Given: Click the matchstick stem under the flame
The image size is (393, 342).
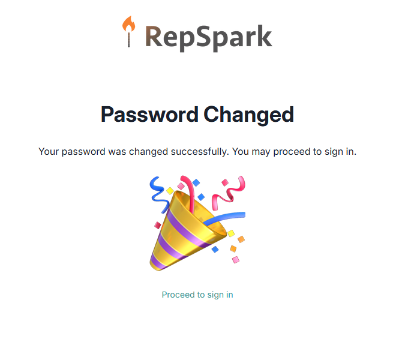Looking at the screenshot, I should click(x=128, y=40).
